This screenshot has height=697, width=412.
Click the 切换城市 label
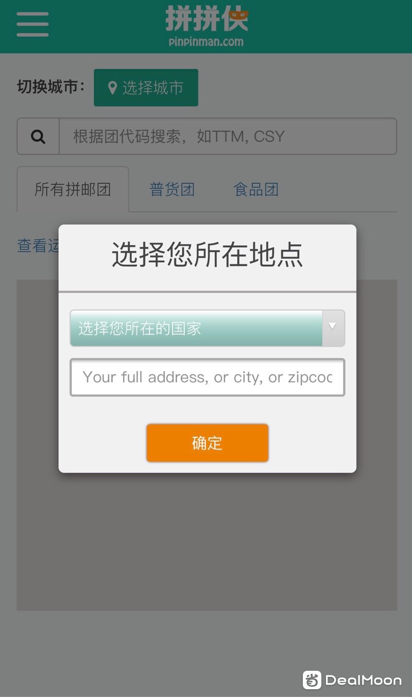point(51,87)
